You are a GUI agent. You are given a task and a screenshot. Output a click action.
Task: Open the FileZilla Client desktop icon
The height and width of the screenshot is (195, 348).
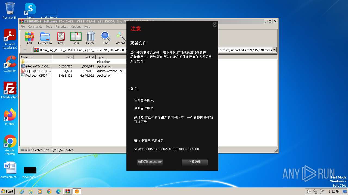[10, 90]
